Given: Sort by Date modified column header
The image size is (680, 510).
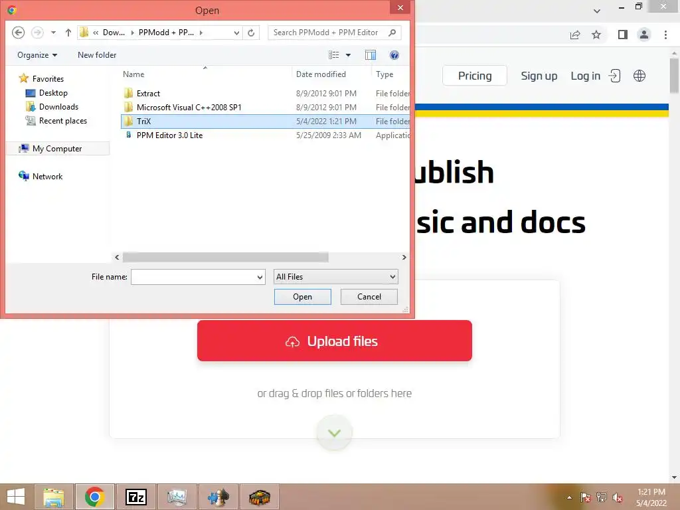Looking at the screenshot, I should pyautogui.click(x=321, y=74).
